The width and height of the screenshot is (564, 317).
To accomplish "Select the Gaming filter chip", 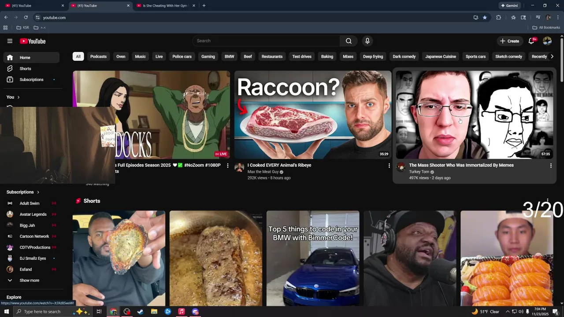I will [208, 56].
